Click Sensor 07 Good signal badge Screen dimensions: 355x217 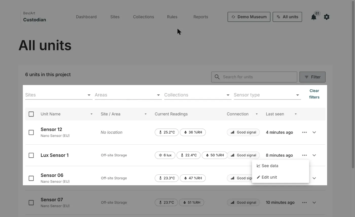243,203
